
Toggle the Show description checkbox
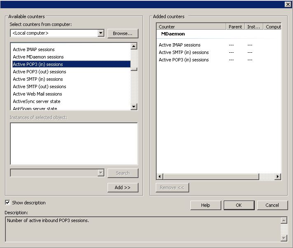point(7,202)
